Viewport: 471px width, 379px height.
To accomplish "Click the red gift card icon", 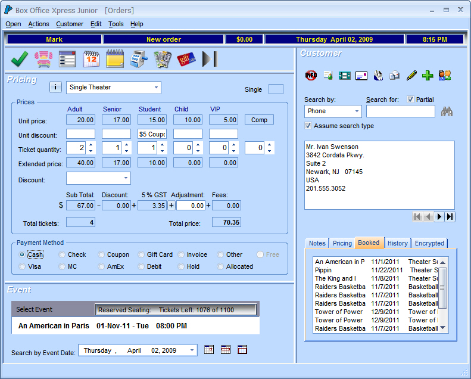I will 186,59.
